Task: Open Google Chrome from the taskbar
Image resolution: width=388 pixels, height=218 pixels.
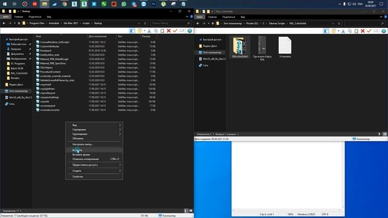Action: [x=64, y=4]
